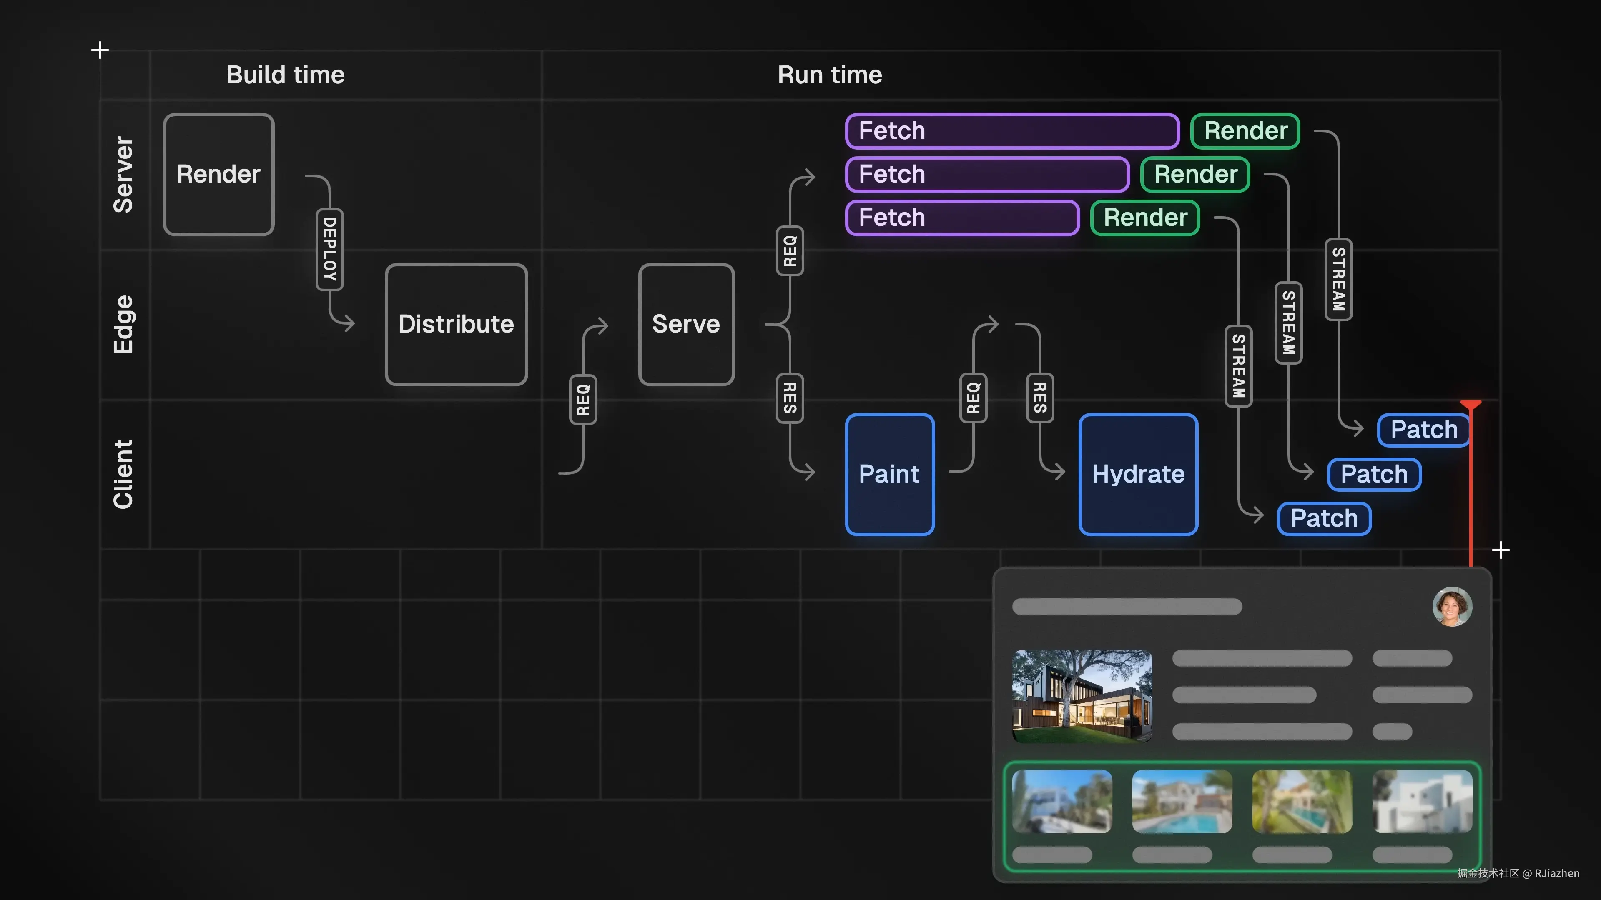
Task: Click the Hydrate box
Action: click(x=1138, y=474)
